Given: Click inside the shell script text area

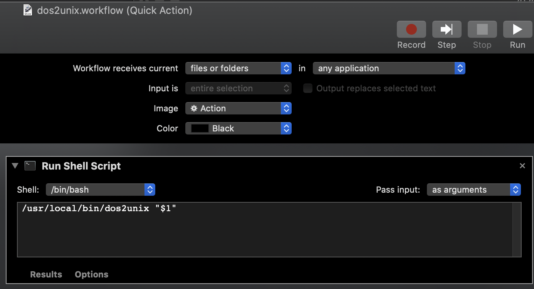Looking at the screenshot, I should coord(265,229).
